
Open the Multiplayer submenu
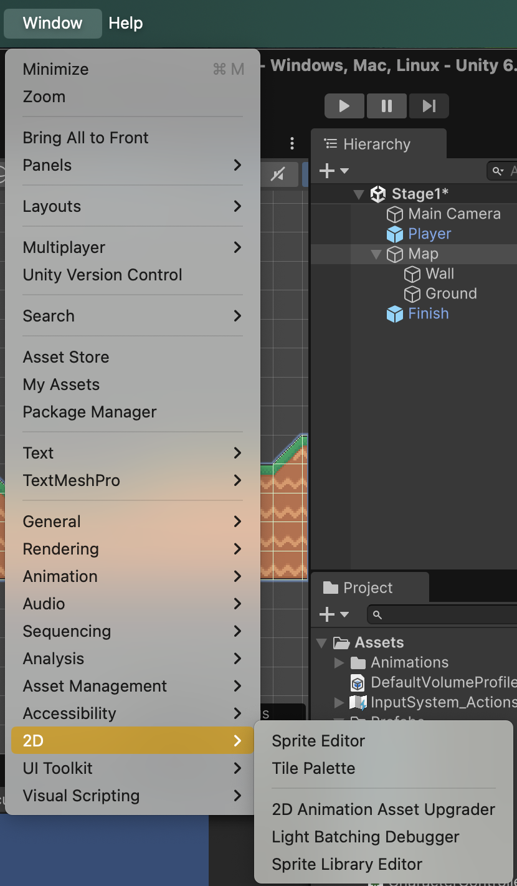click(x=133, y=247)
